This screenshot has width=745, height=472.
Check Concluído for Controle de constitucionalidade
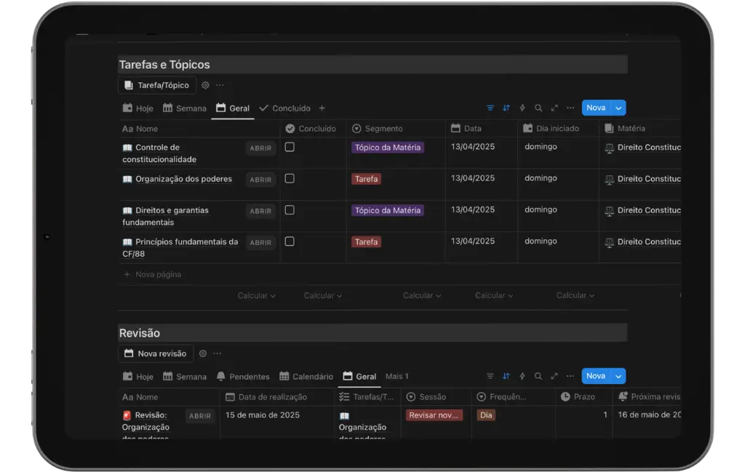(290, 147)
